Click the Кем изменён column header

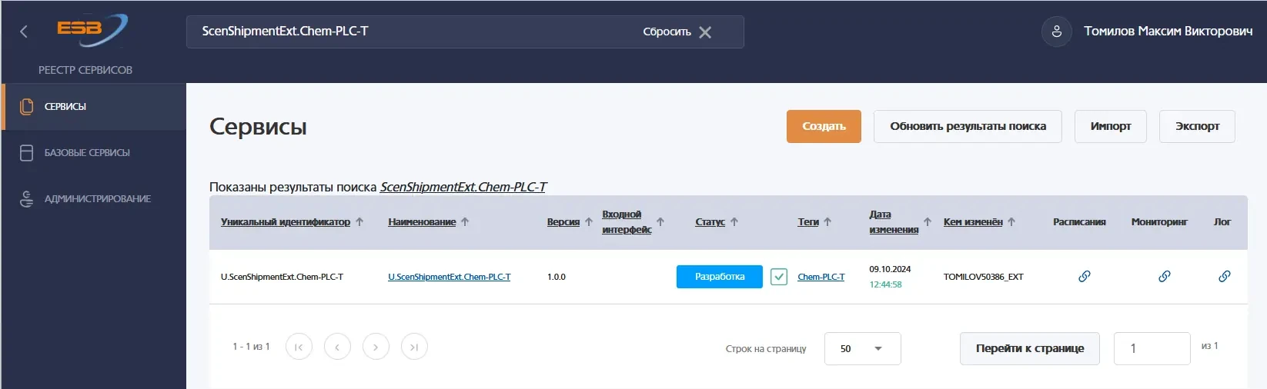click(x=973, y=221)
